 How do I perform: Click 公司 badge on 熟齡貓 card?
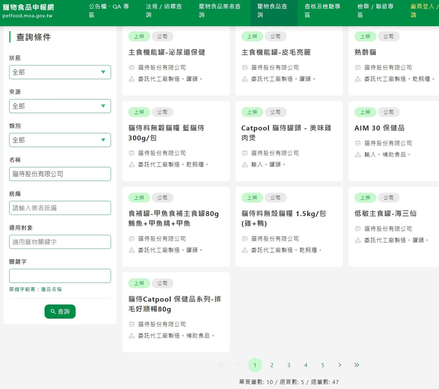(389, 36)
